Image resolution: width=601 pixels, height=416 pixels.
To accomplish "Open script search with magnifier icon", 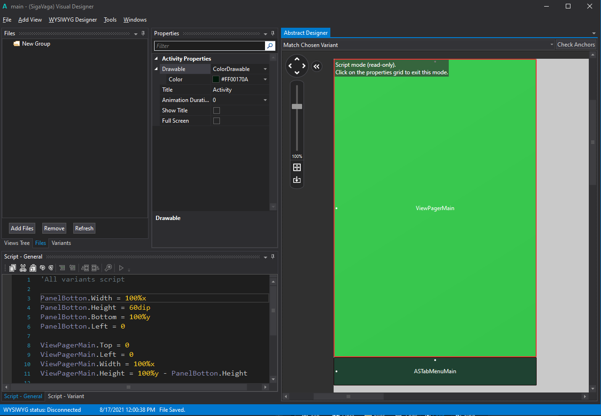I will tap(108, 268).
